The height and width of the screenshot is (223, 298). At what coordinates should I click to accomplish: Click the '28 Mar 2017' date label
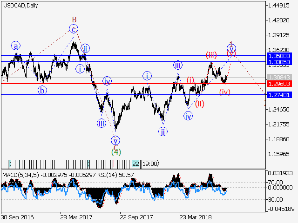[x=76, y=217]
